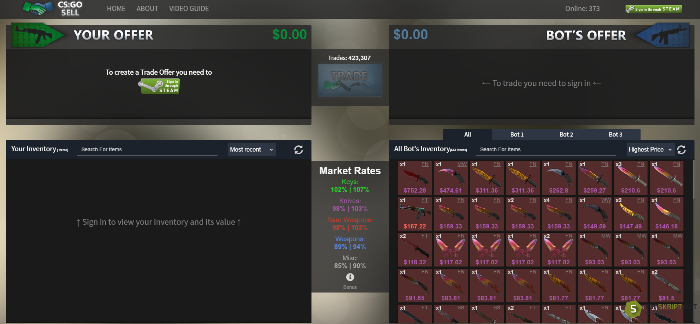Switch to the Bot 1 tab
The image size is (700, 324).
(x=517, y=134)
